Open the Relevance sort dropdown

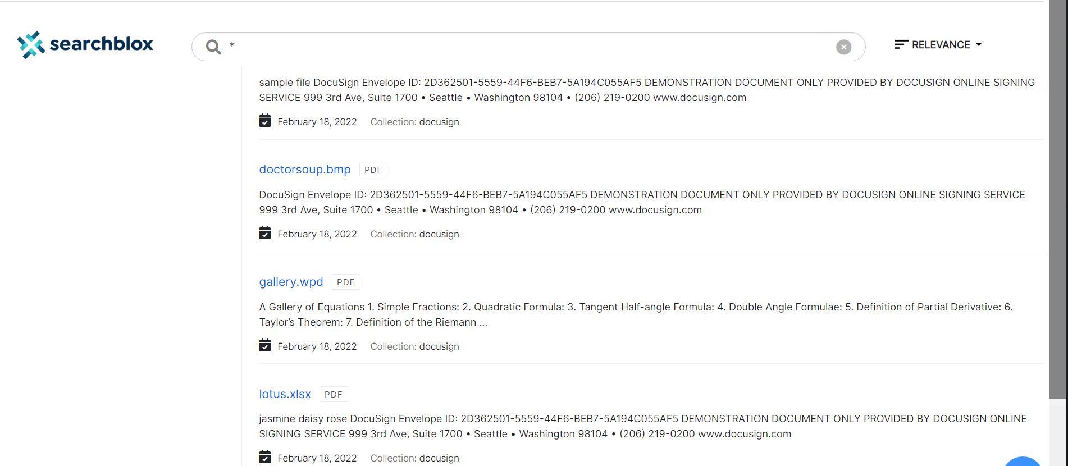click(938, 45)
